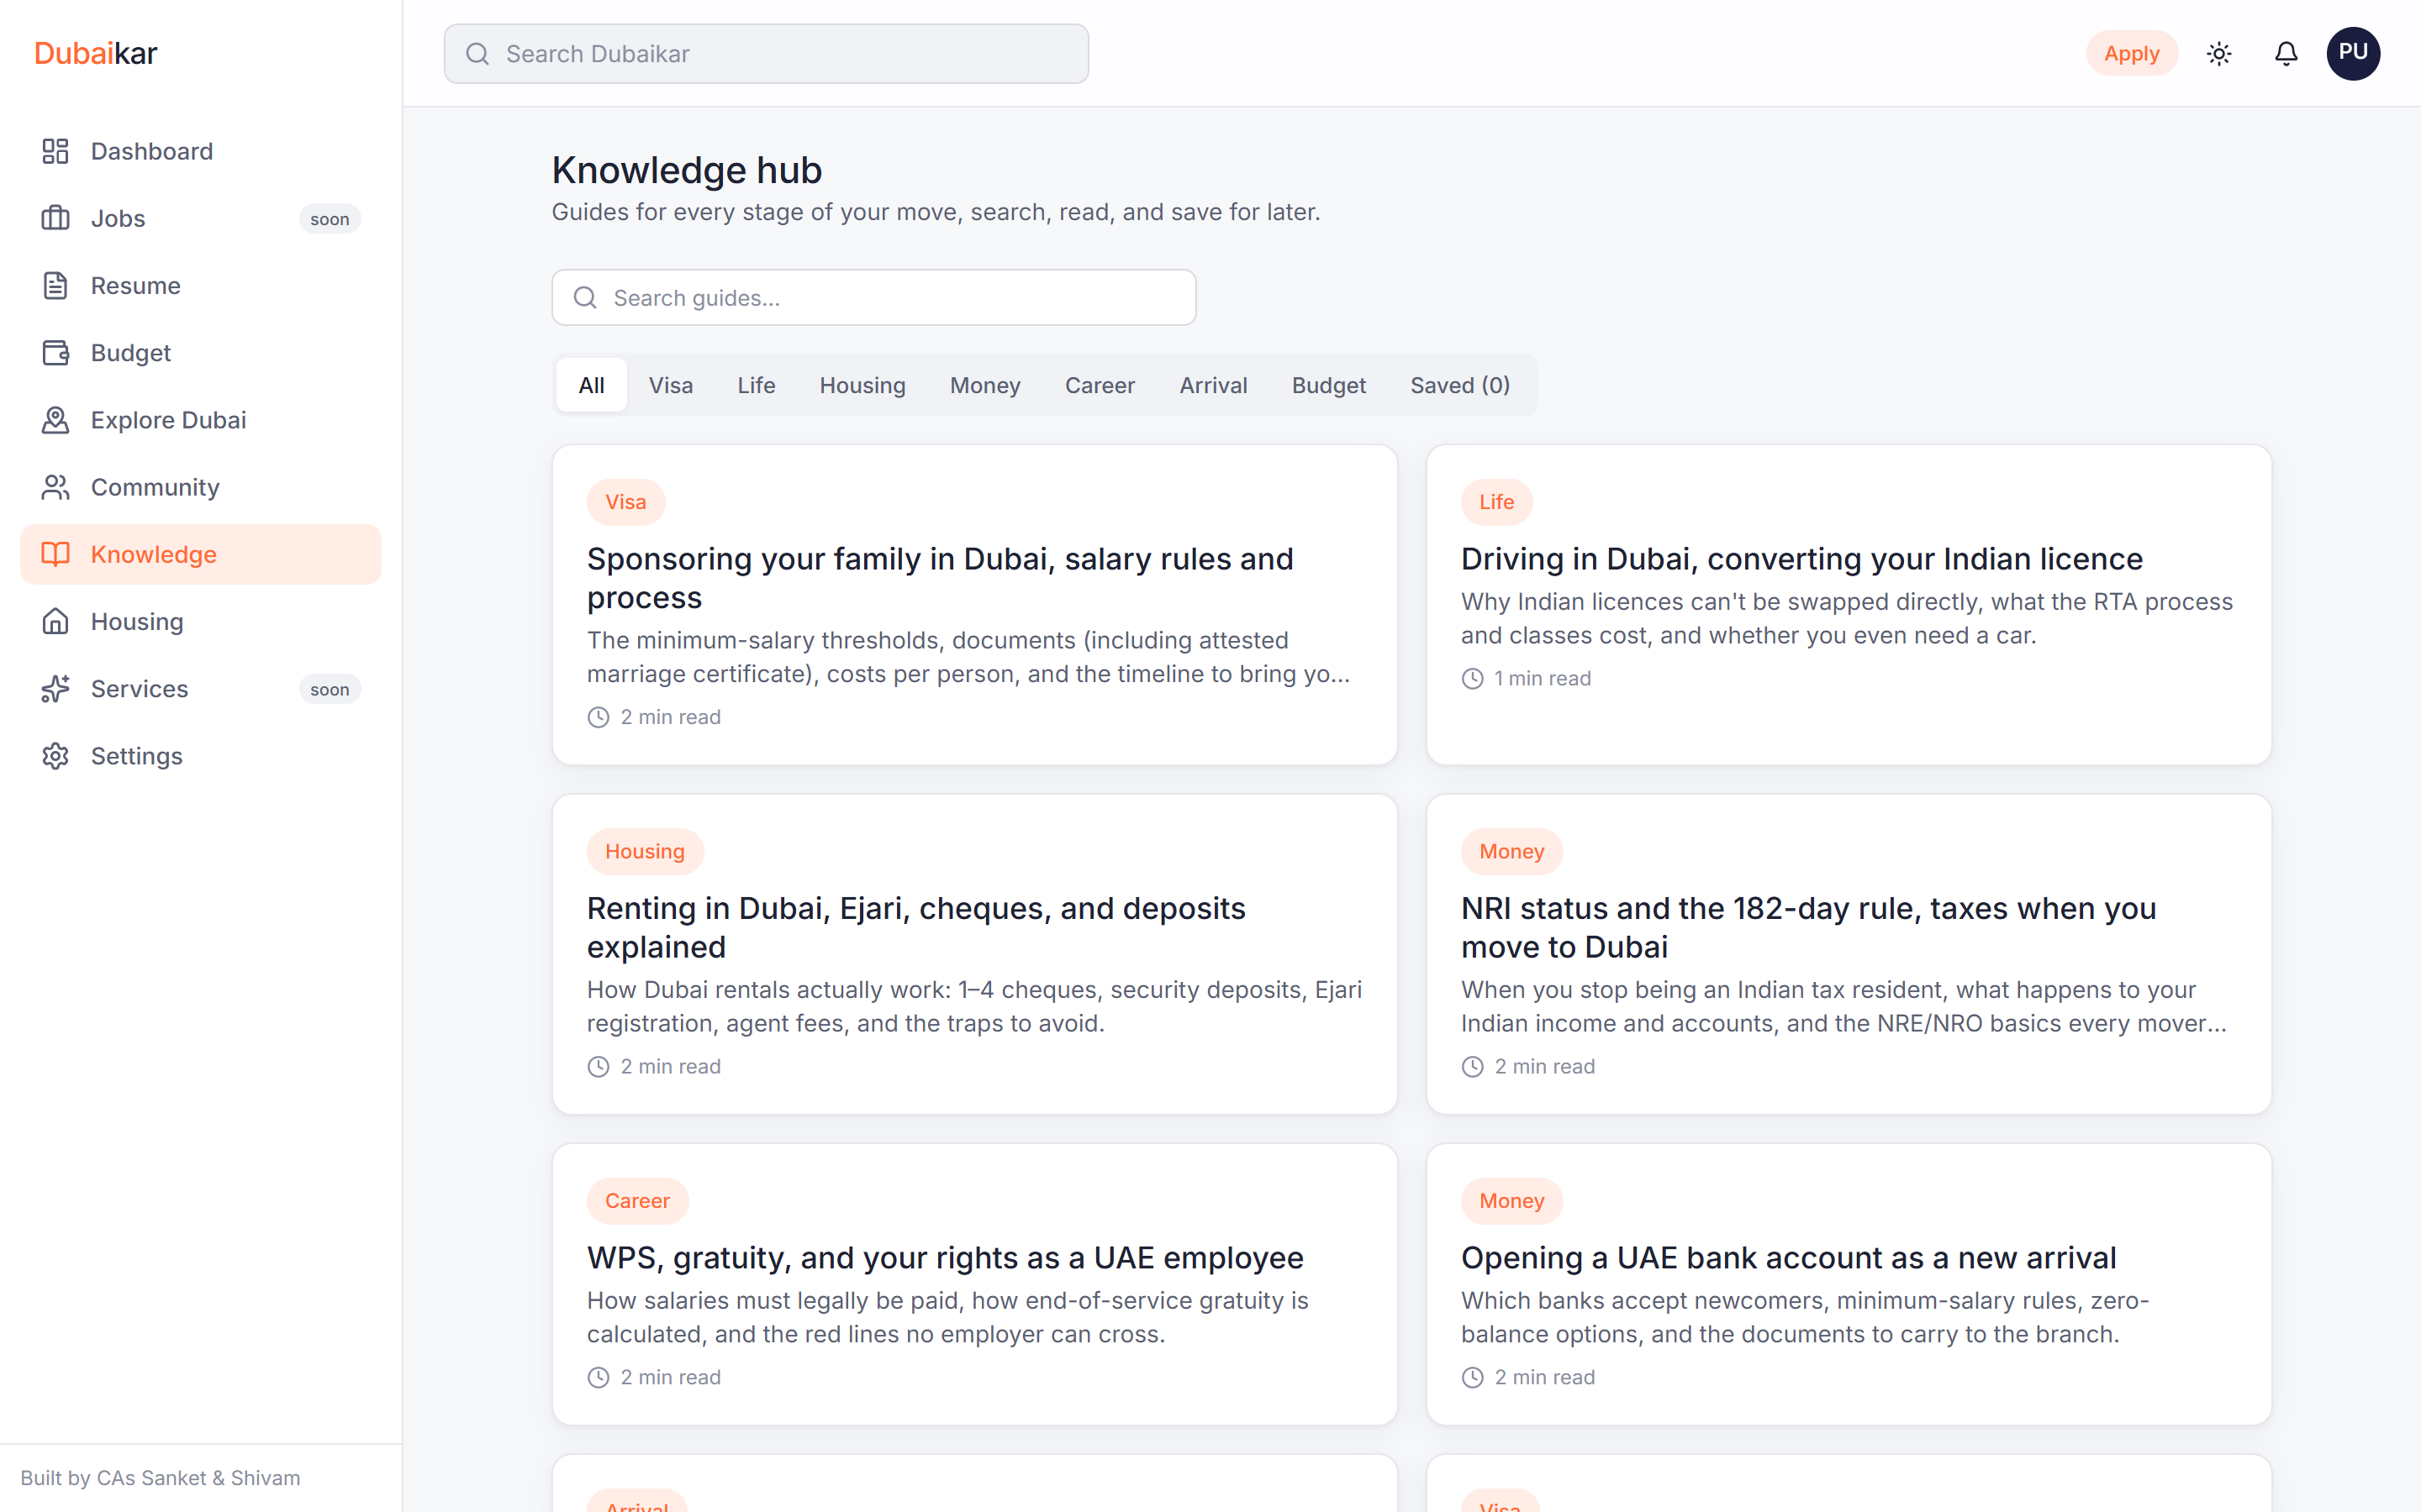
Task: Click the Community people icon
Action: [x=55, y=487]
